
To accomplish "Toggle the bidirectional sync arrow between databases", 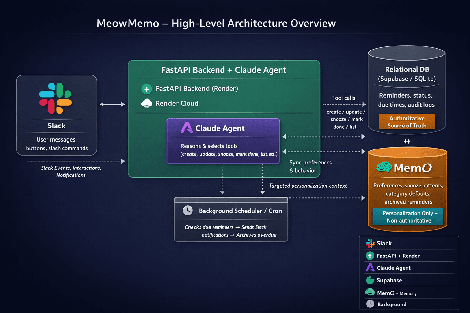I will [x=407, y=141].
